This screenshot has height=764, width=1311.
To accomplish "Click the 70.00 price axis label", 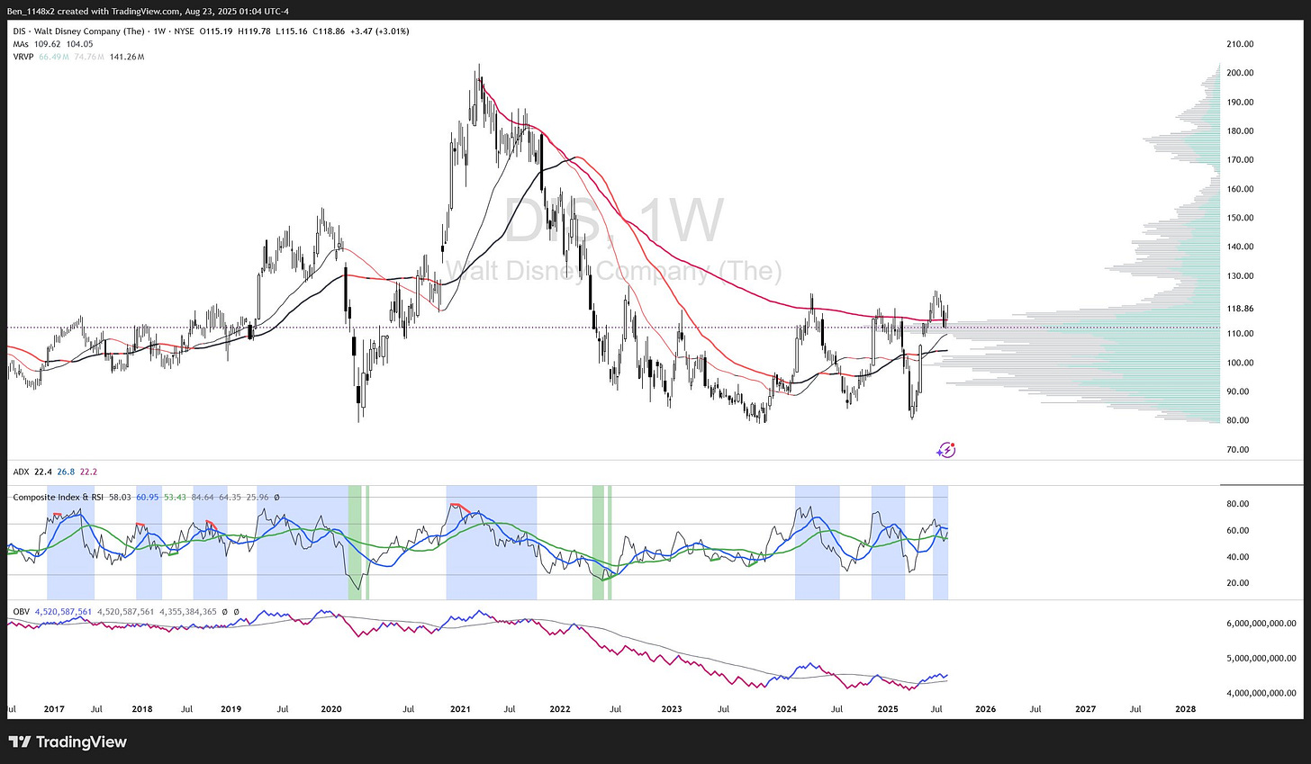I will point(1238,450).
